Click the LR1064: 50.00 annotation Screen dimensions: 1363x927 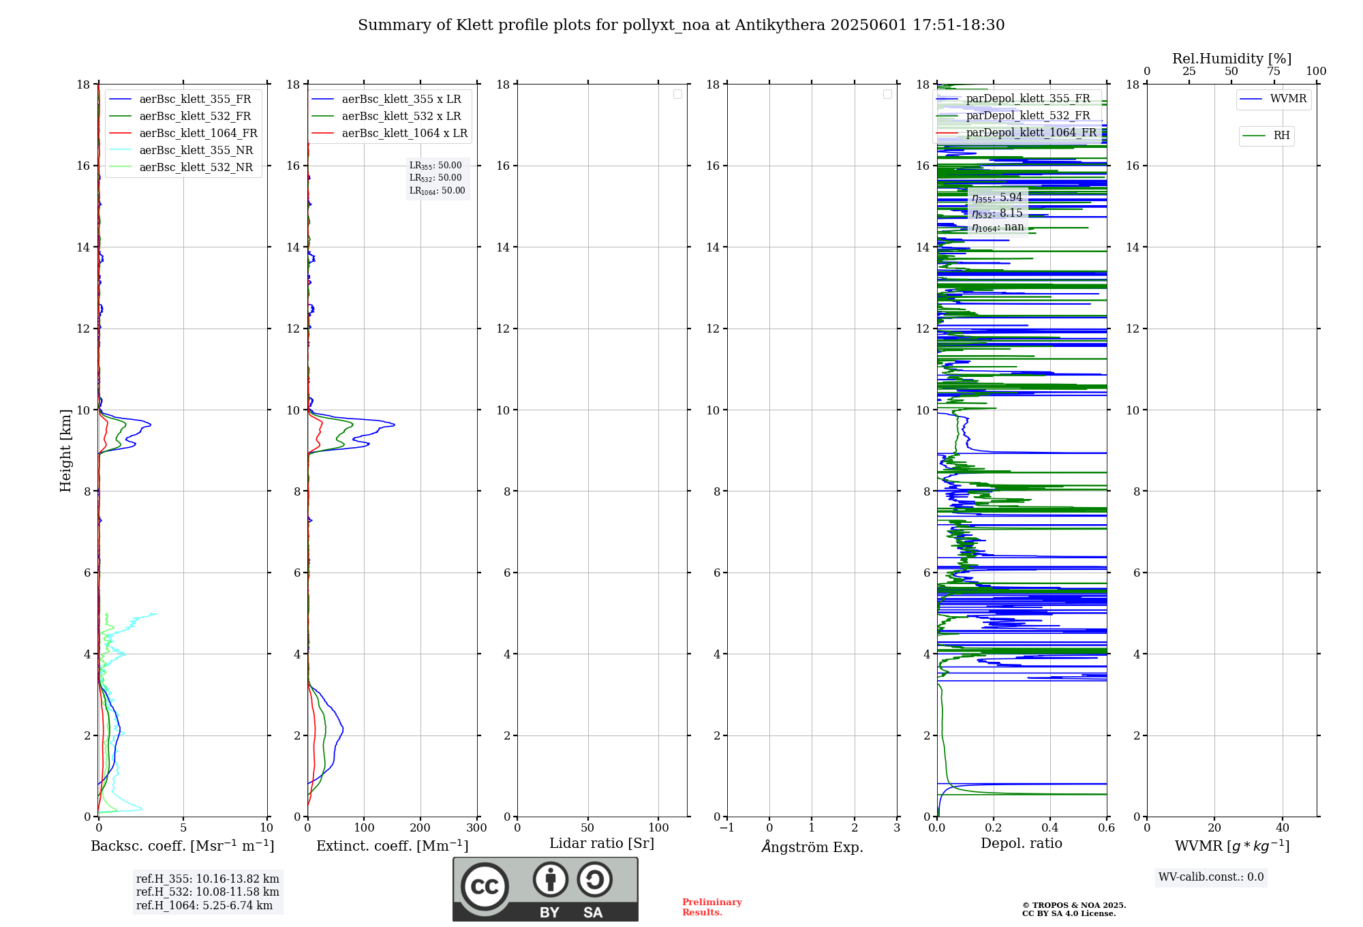click(x=438, y=191)
